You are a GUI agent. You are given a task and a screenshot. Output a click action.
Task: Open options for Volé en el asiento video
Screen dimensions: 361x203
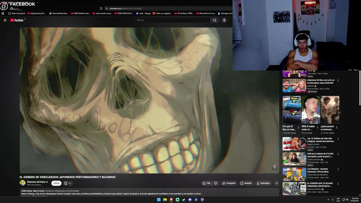pyautogui.click(x=338, y=154)
